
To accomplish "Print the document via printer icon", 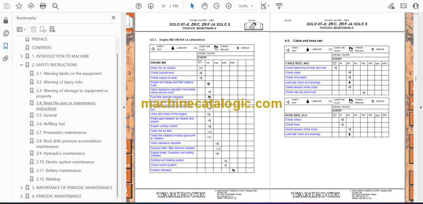I will pos(43,6).
